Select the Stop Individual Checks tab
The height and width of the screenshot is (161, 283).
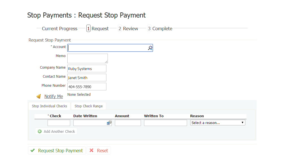(50, 106)
